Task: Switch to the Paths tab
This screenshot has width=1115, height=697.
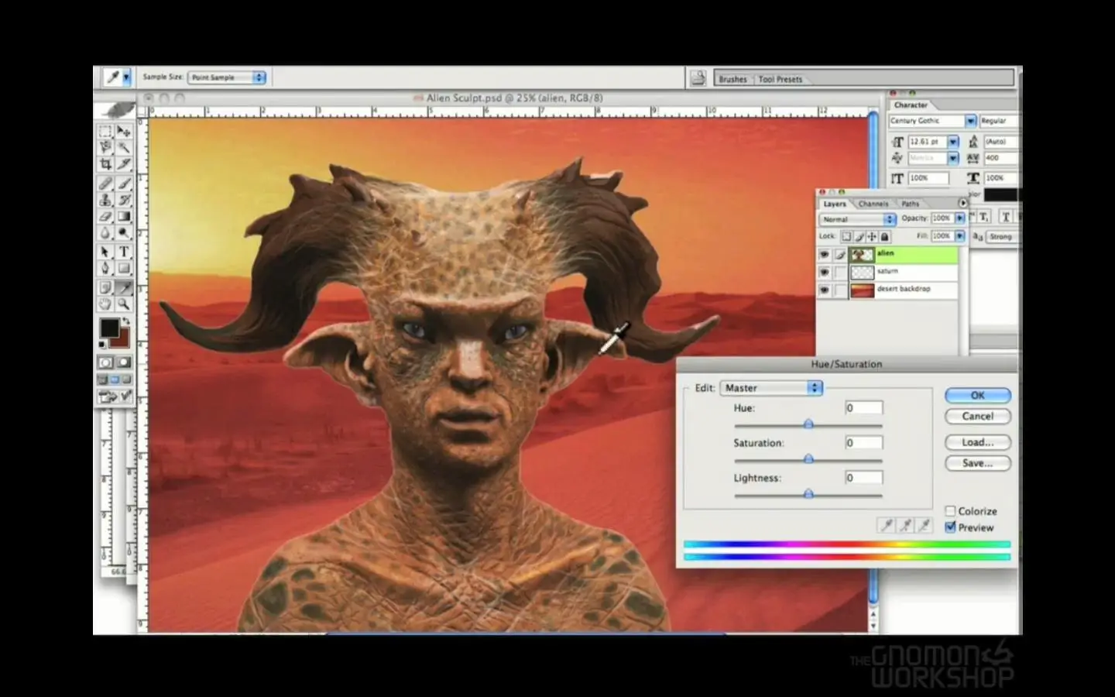Action: click(x=911, y=204)
